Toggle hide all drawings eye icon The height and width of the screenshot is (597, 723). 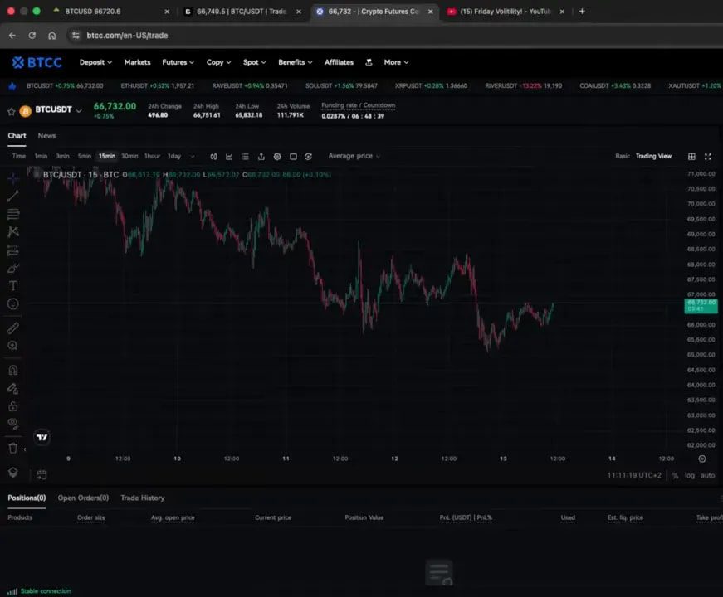(x=13, y=424)
